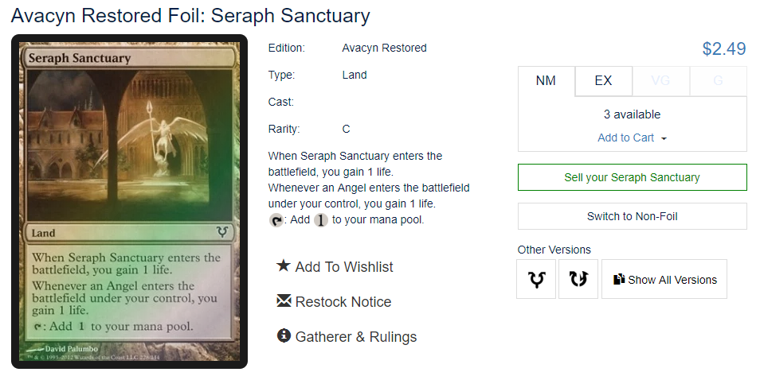Toggle Switch to Non-Foil version
This screenshot has width=760, height=372.
[x=632, y=216]
